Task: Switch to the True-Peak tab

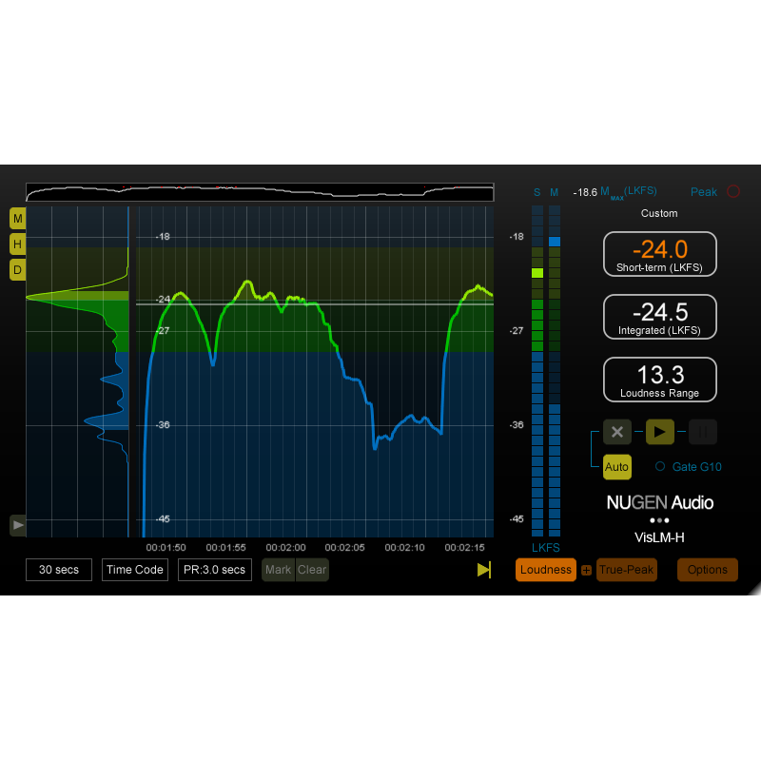Action: (626, 570)
